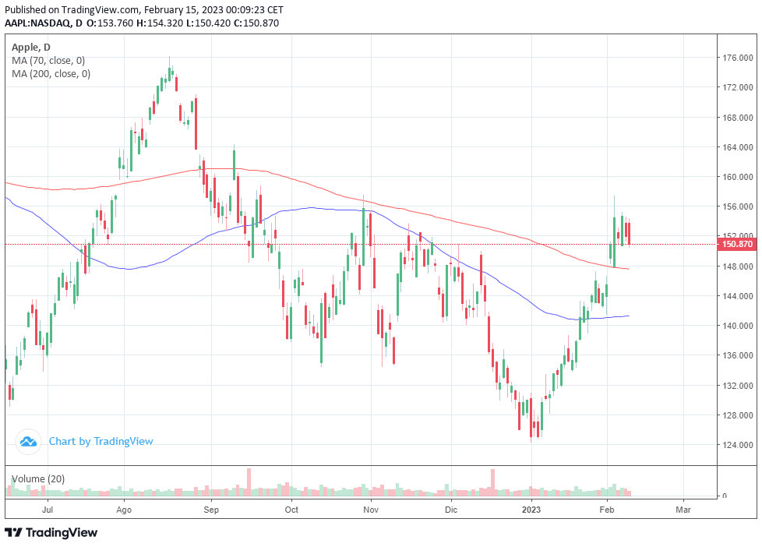Screen dimensions: 762x547
Task: Click the 'Nov' time axis label
Action: [371, 510]
